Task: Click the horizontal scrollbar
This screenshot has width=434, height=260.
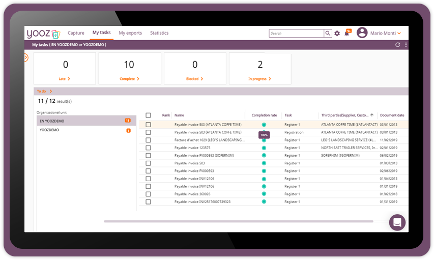Action: (x=239, y=221)
